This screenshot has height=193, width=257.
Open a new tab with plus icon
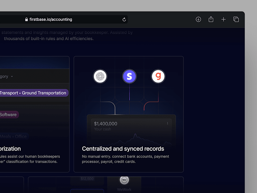223,19
